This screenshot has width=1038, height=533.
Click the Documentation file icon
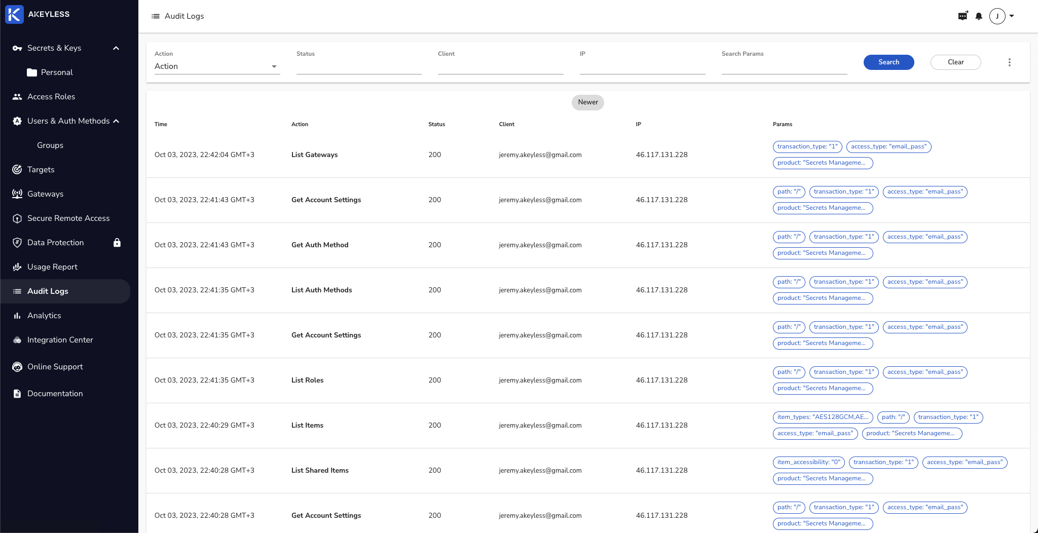[17, 394]
